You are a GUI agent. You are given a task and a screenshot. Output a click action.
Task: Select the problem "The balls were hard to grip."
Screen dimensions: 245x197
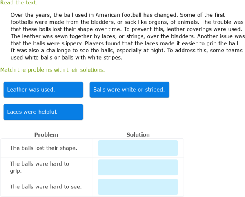tap(40, 168)
